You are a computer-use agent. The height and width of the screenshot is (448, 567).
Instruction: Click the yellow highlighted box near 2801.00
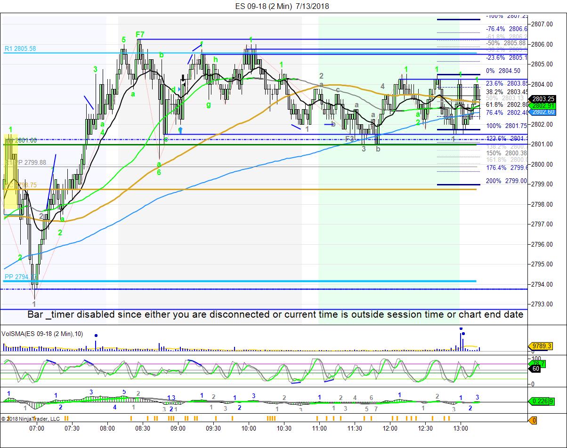coord(10,171)
